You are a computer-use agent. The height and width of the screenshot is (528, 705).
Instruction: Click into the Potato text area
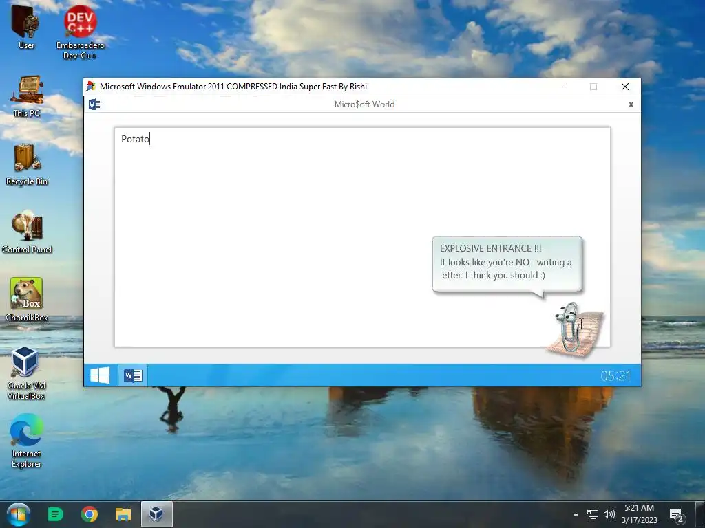362,237
